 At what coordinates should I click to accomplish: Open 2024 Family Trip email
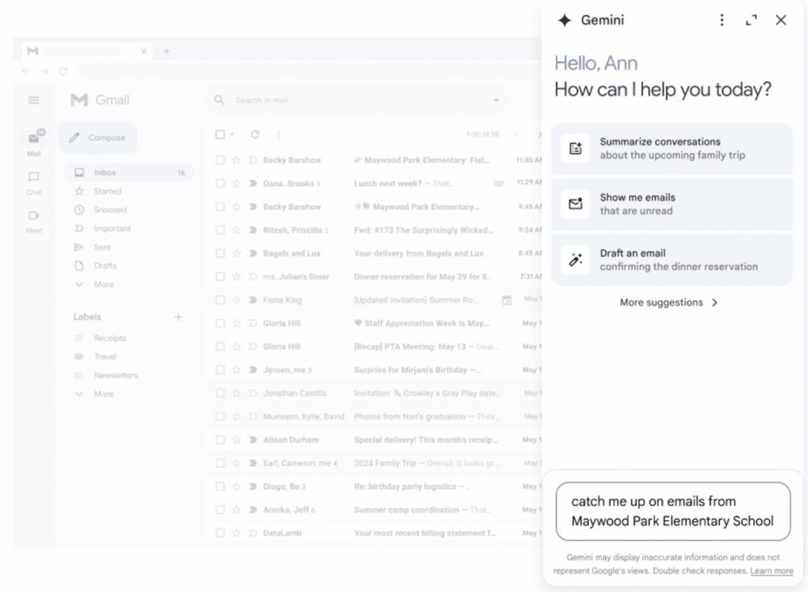(373, 464)
